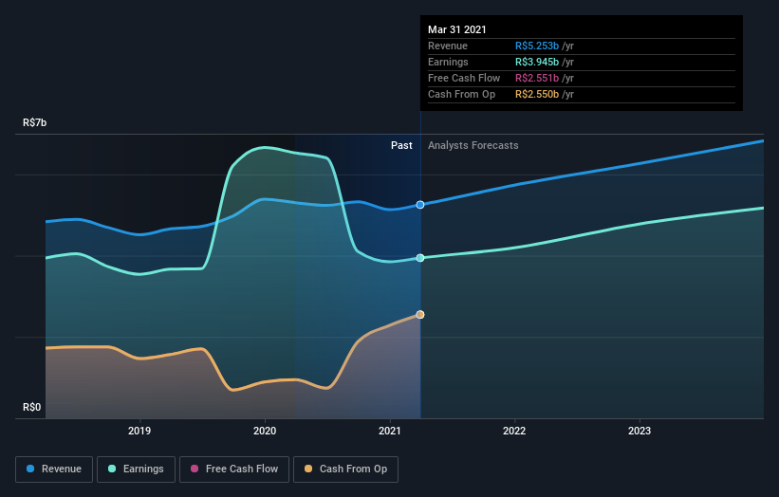The image size is (779, 497).
Task: Click the R$7b y-axis label
Action: click(35, 122)
